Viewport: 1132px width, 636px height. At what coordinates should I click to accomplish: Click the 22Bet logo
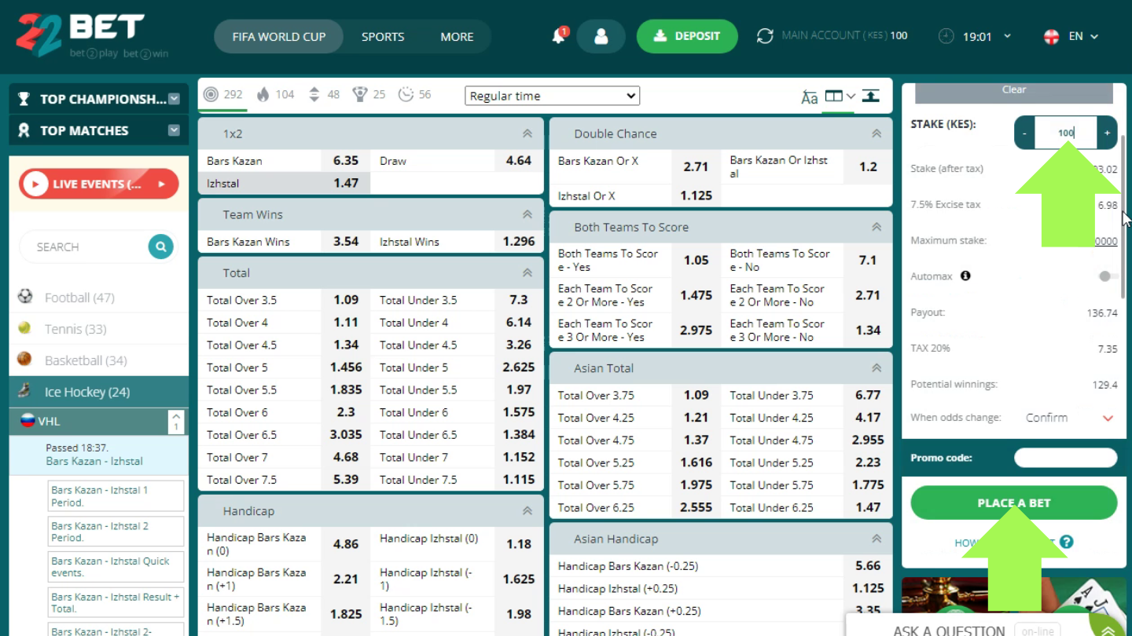click(80, 35)
